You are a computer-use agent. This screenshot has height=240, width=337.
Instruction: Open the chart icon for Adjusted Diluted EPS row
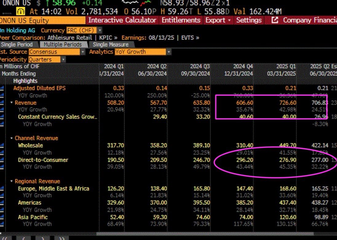coord(2,88)
